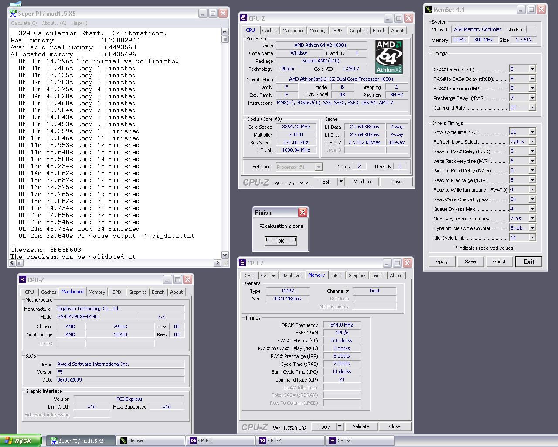Click Exit in MemSet
The width and height of the screenshot is (558, 447).
click(529, 261)
